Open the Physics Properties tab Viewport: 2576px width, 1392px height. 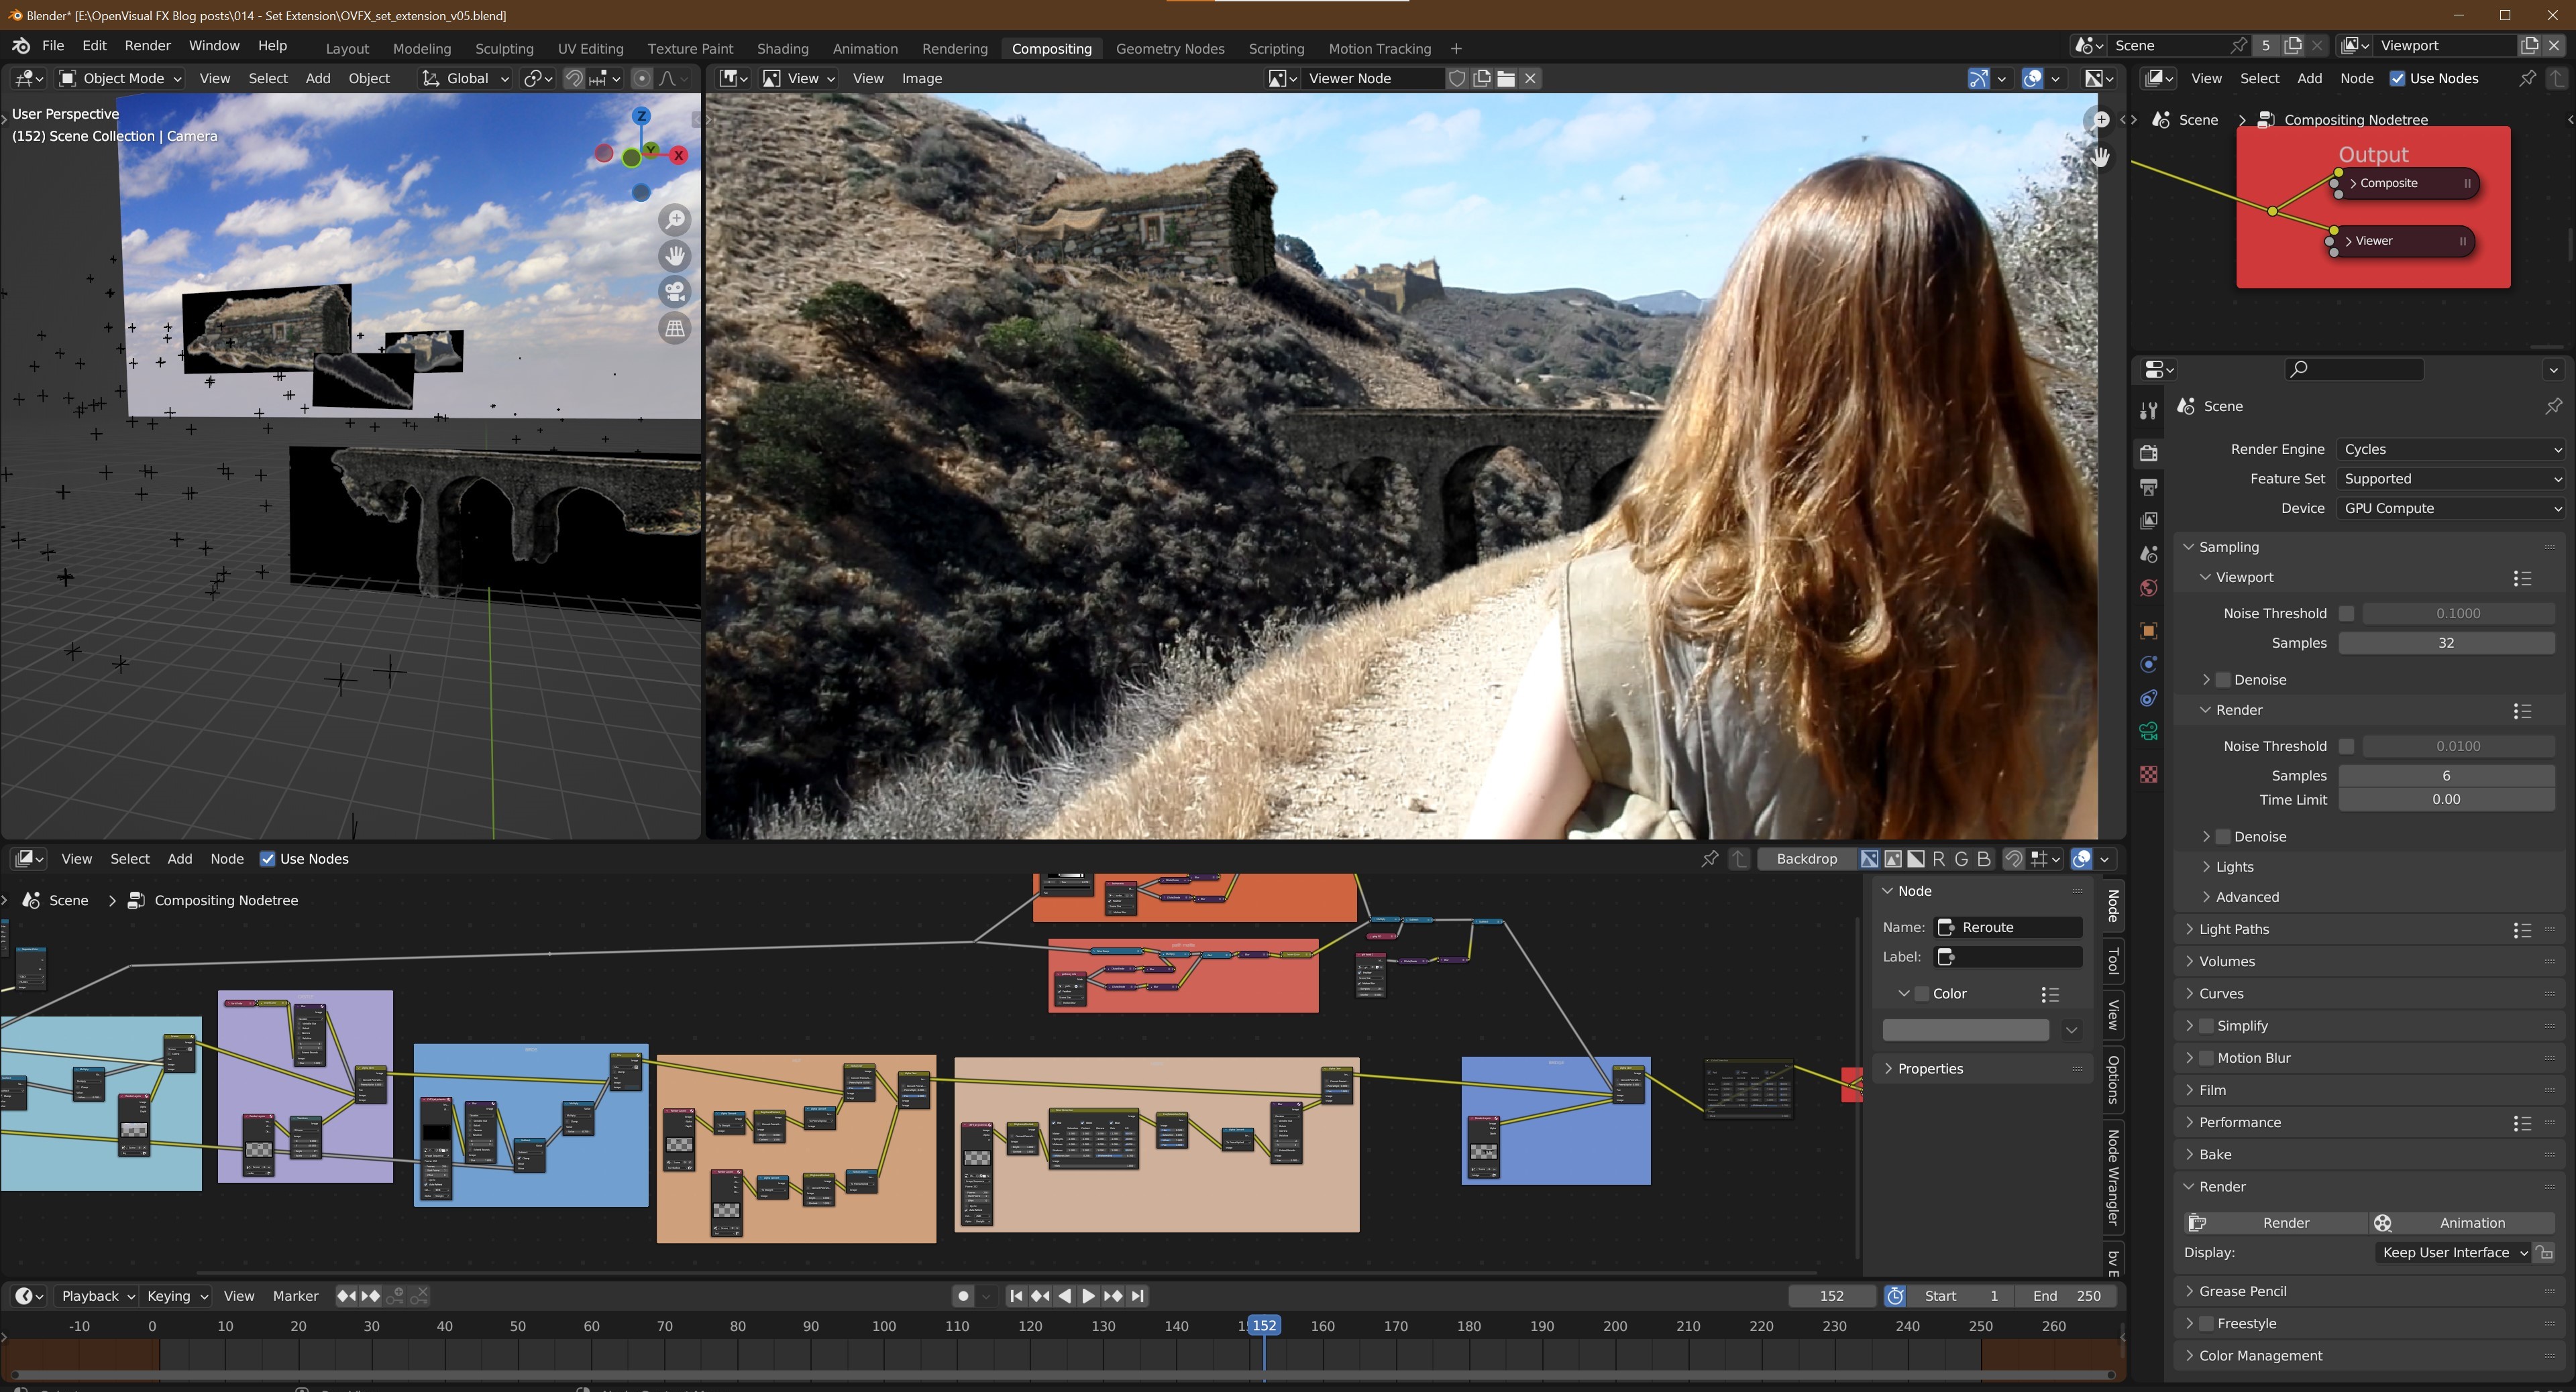[2149, 664]
